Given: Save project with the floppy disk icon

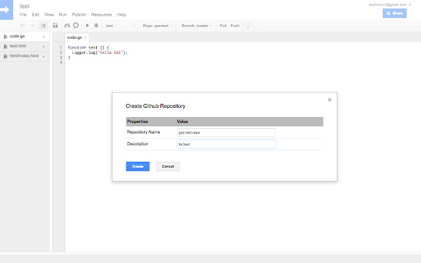Looking at the screenshot, I should point(55,26).
